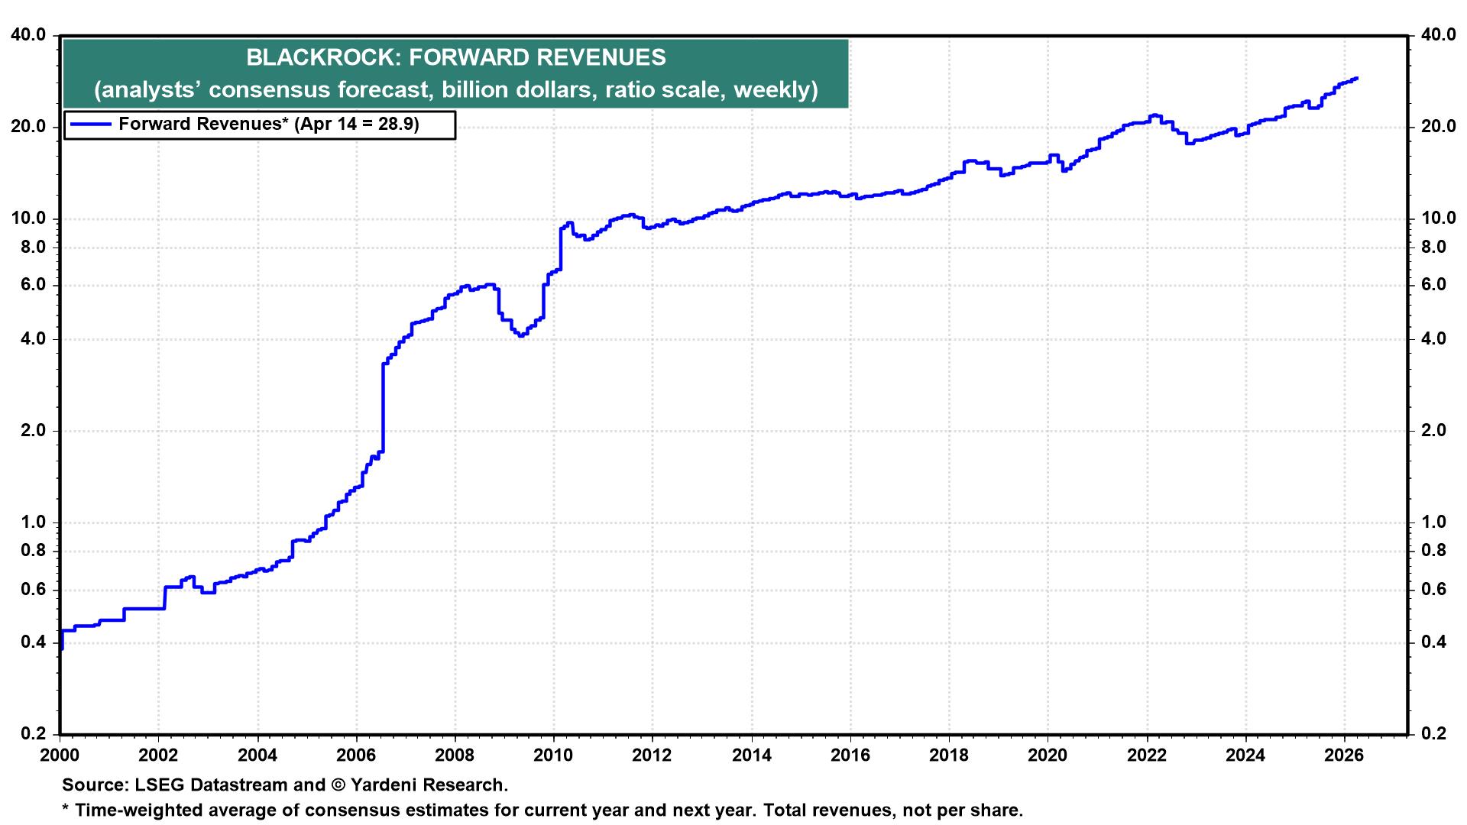Click the chart subtitle about analysts' consensus
The height and width of the screenshot is (825, 1467).
(455, 90)
